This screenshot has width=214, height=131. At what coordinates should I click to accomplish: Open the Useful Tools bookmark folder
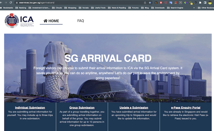(98, 8)
